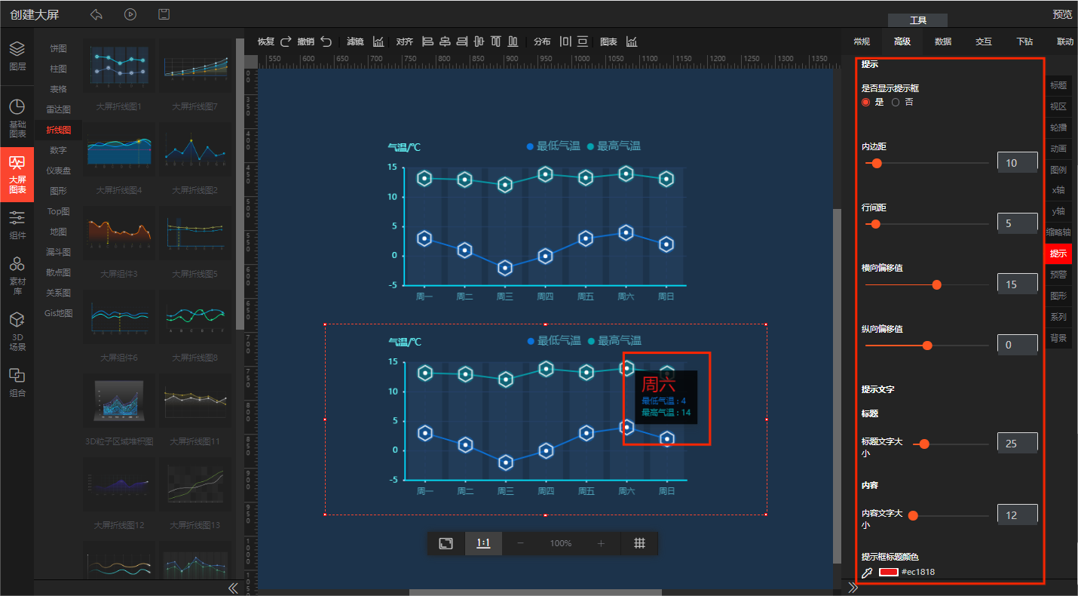Image resolution: width=1078 pixels, height=596 pixels.
Task: Open the 组合 sidebar section
Action: coord(17,382)
